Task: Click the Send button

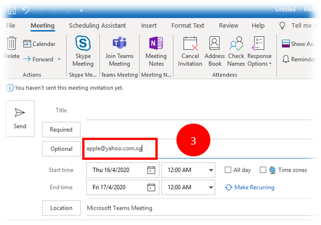Action: coord(20,118)
